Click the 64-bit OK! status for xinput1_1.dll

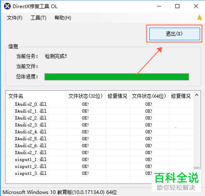pyautogui.click(x=149, y=160)
